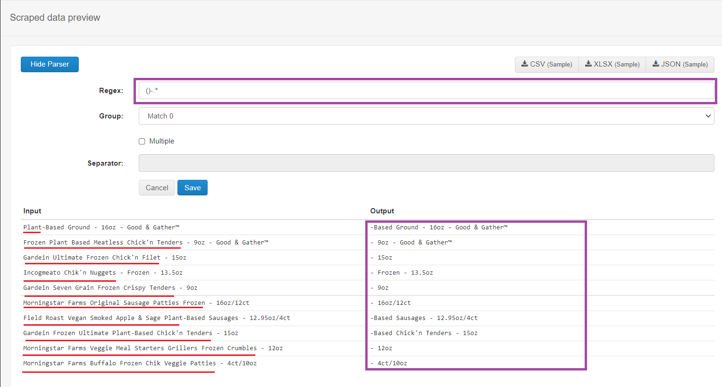
Task: Click the Gardein Ultimate Frozen Chick'n Filet row
Action: click(x=105, y=258)
